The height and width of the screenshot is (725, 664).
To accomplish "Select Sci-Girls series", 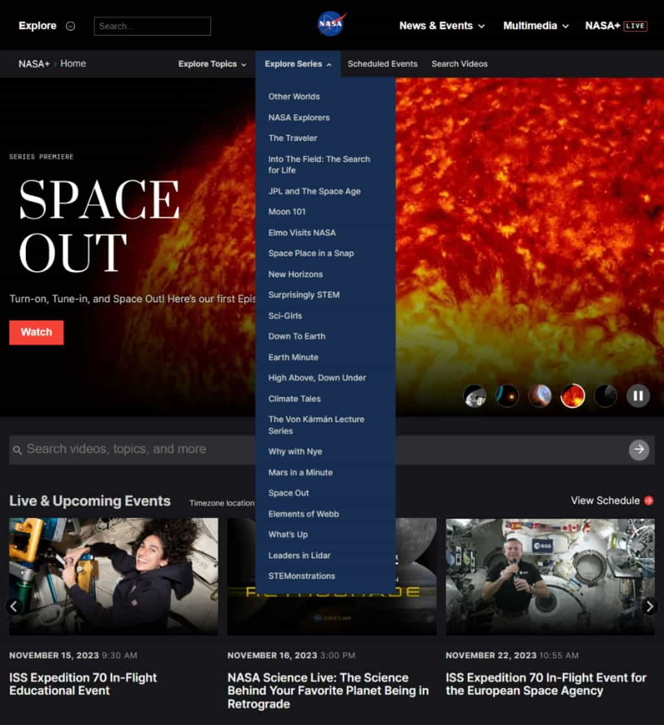I will [285, 316].
